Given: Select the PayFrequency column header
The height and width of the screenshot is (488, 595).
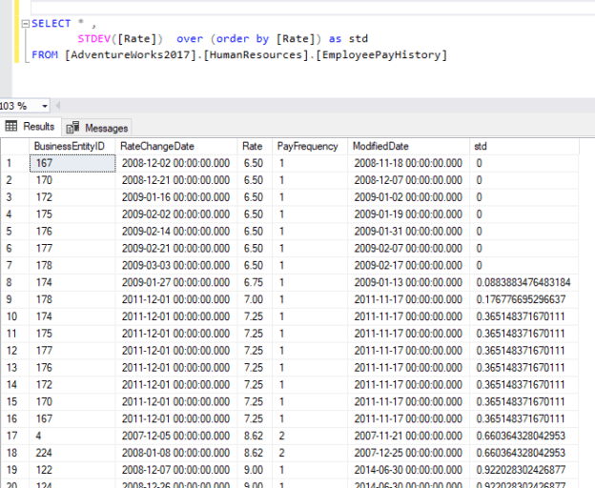Looking at the screenshot, I should coord(310,147).
